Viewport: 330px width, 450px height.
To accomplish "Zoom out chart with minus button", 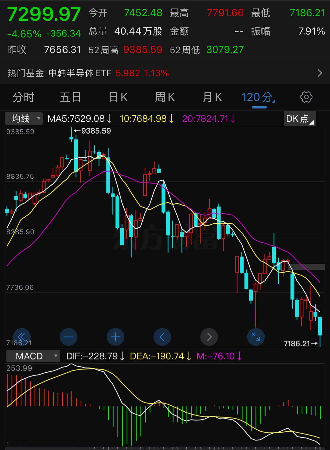I will point(69,337).
